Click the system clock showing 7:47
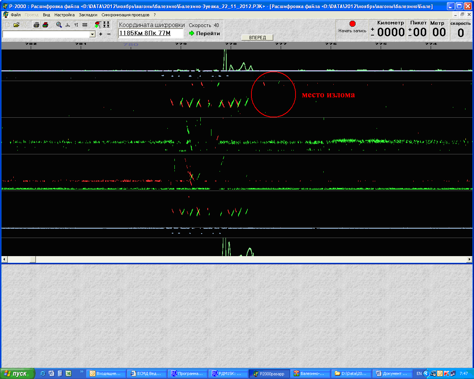474x379 pixels. point(464,373)
